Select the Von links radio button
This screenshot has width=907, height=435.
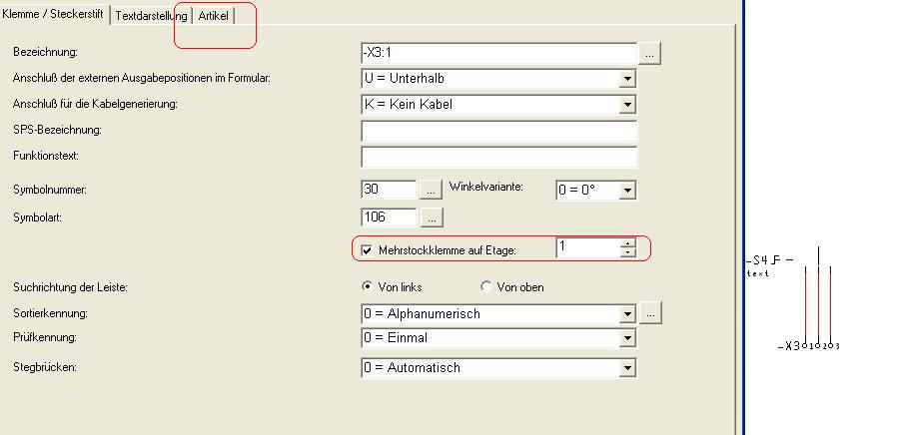tap(367, 286)
